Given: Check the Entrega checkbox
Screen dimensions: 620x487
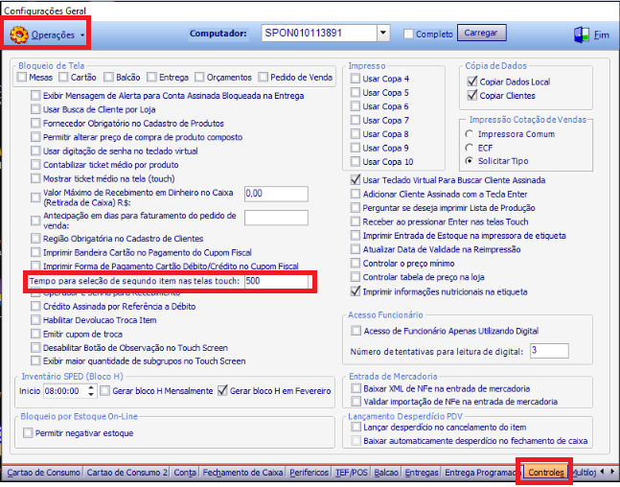Looking at the screenshot, I should pyautogui.click(x=151, y=77).
